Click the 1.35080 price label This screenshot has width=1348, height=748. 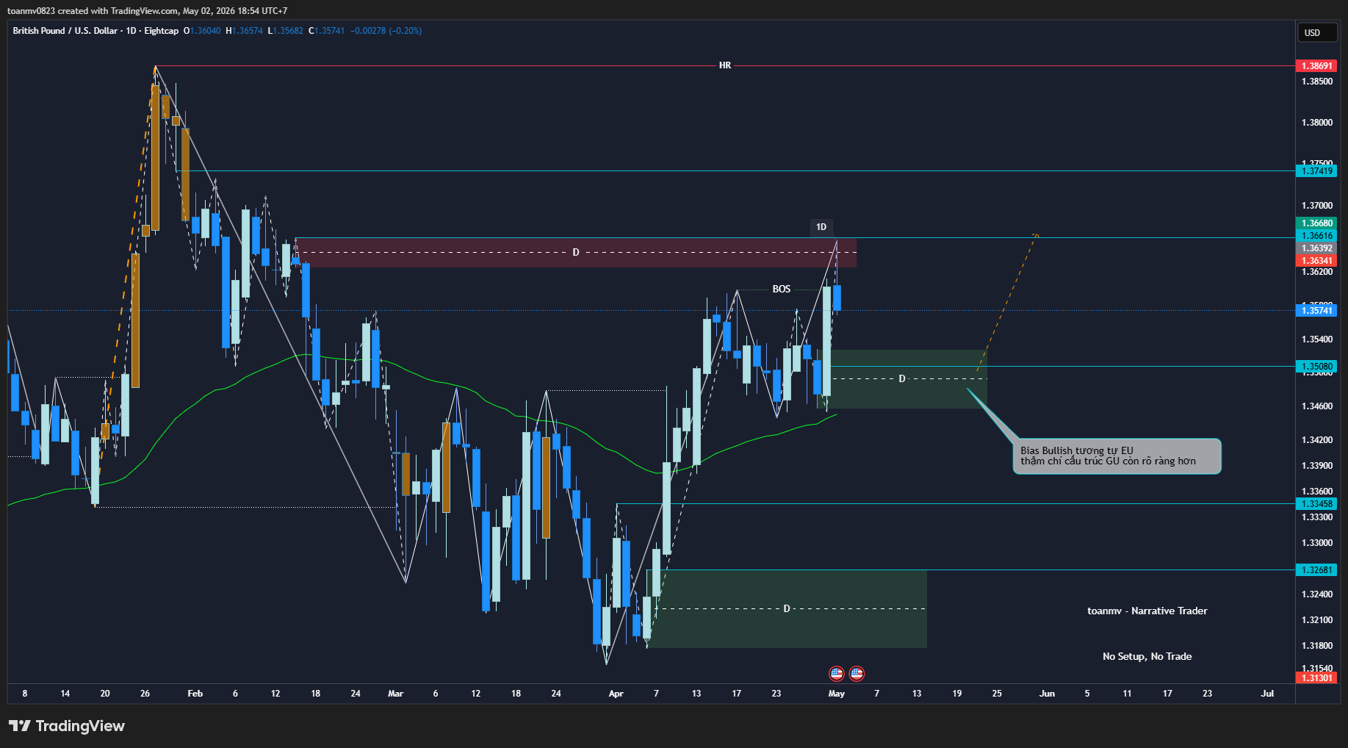(1316, 367)
